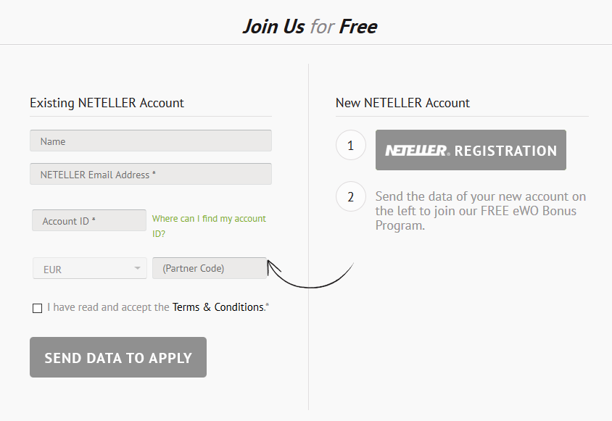This screenshot has height=421, width=612.
Task: Click the 'New NETELLER Account' heading
Action: pos(402,103)
